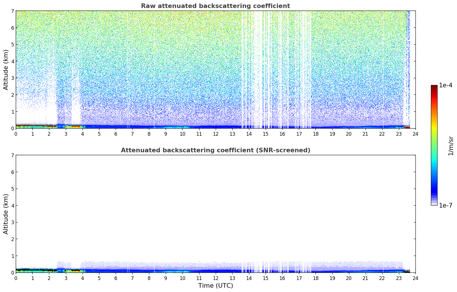Click the 3 km altitude tick on bottom plot
This screenshot has width=457, height=292.
coord(12,222)
